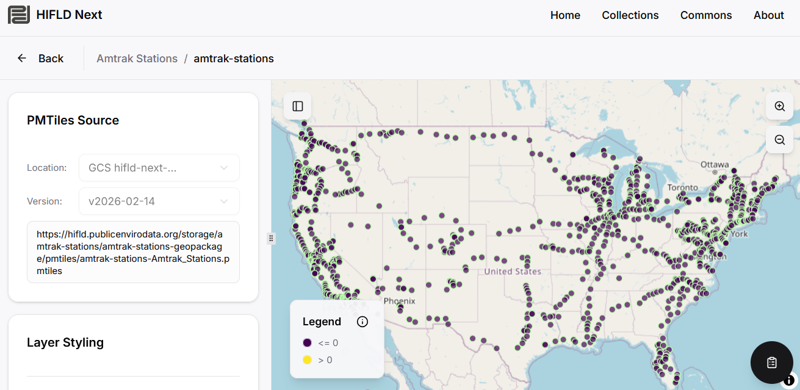This screenshot has height=390, width=800.
Task: Click the '<= 0' legend label
Action: click(x=328, y=343)
